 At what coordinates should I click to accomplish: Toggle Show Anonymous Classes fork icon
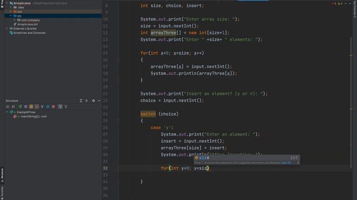42,107
